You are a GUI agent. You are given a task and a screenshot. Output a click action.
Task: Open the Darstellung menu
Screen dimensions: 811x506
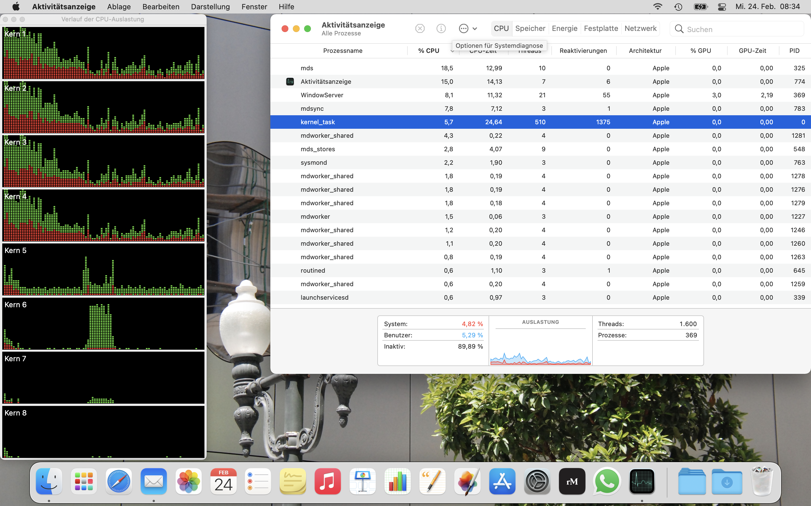pyautogui.click(x=210, y=7)
